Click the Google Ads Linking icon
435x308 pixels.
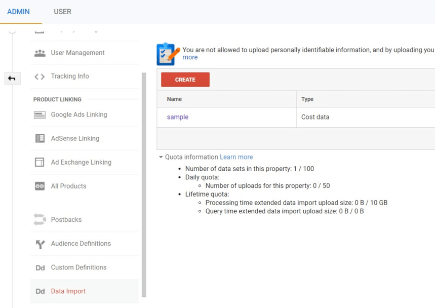(39, 115)
